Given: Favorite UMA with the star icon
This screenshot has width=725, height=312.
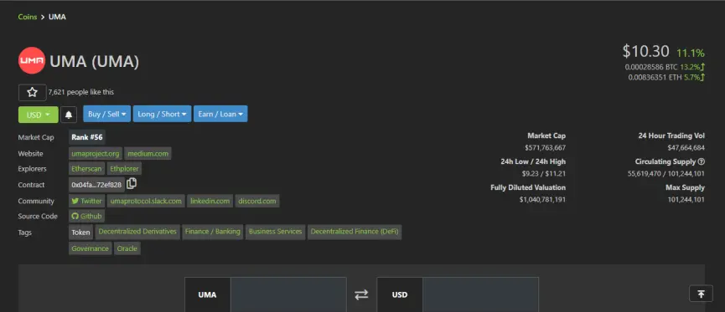Looking at the screenshot, I should (33, 92).
